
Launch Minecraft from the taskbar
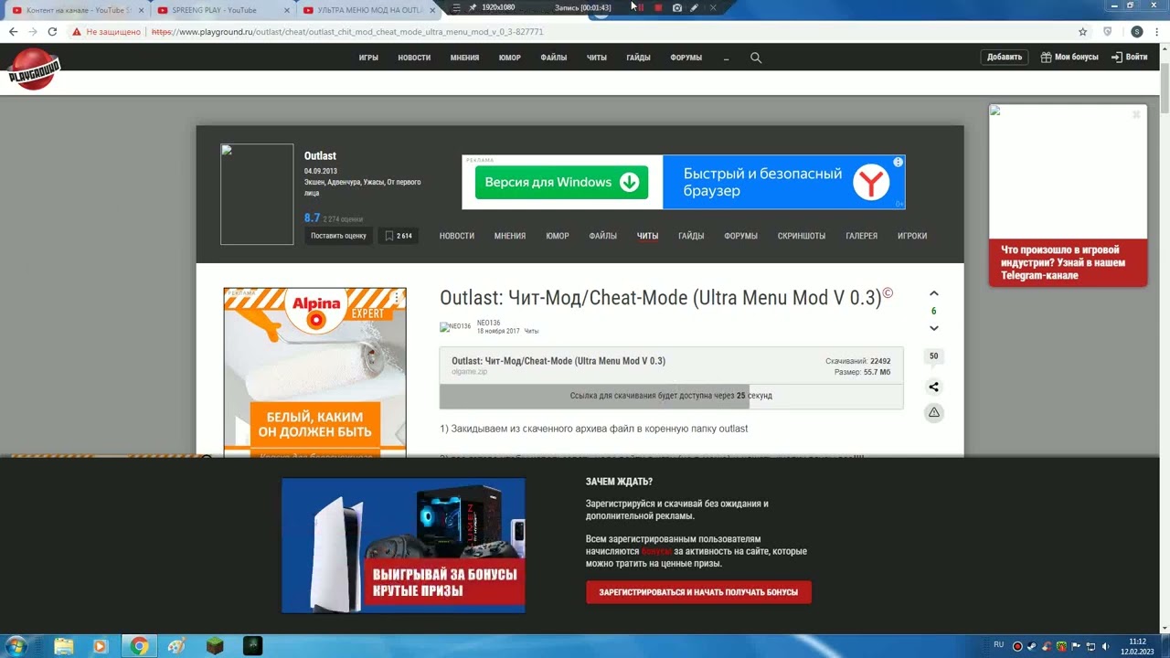tap(214, 646)
